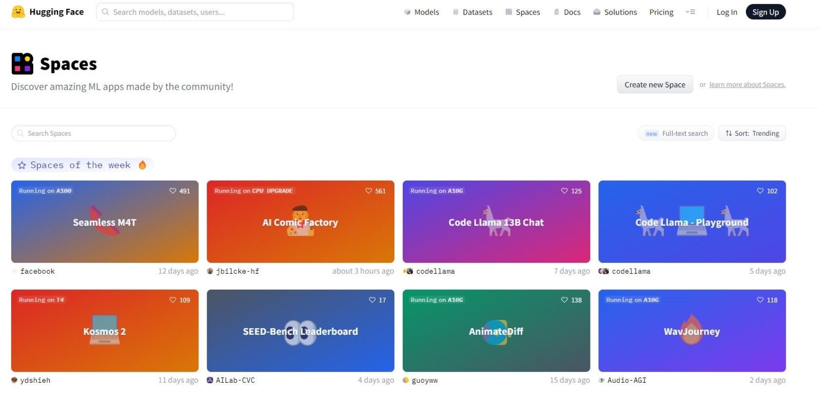Open the WavJourney space card
The height and width of the screenshot is (409, 819).
[x=692, y=331]
